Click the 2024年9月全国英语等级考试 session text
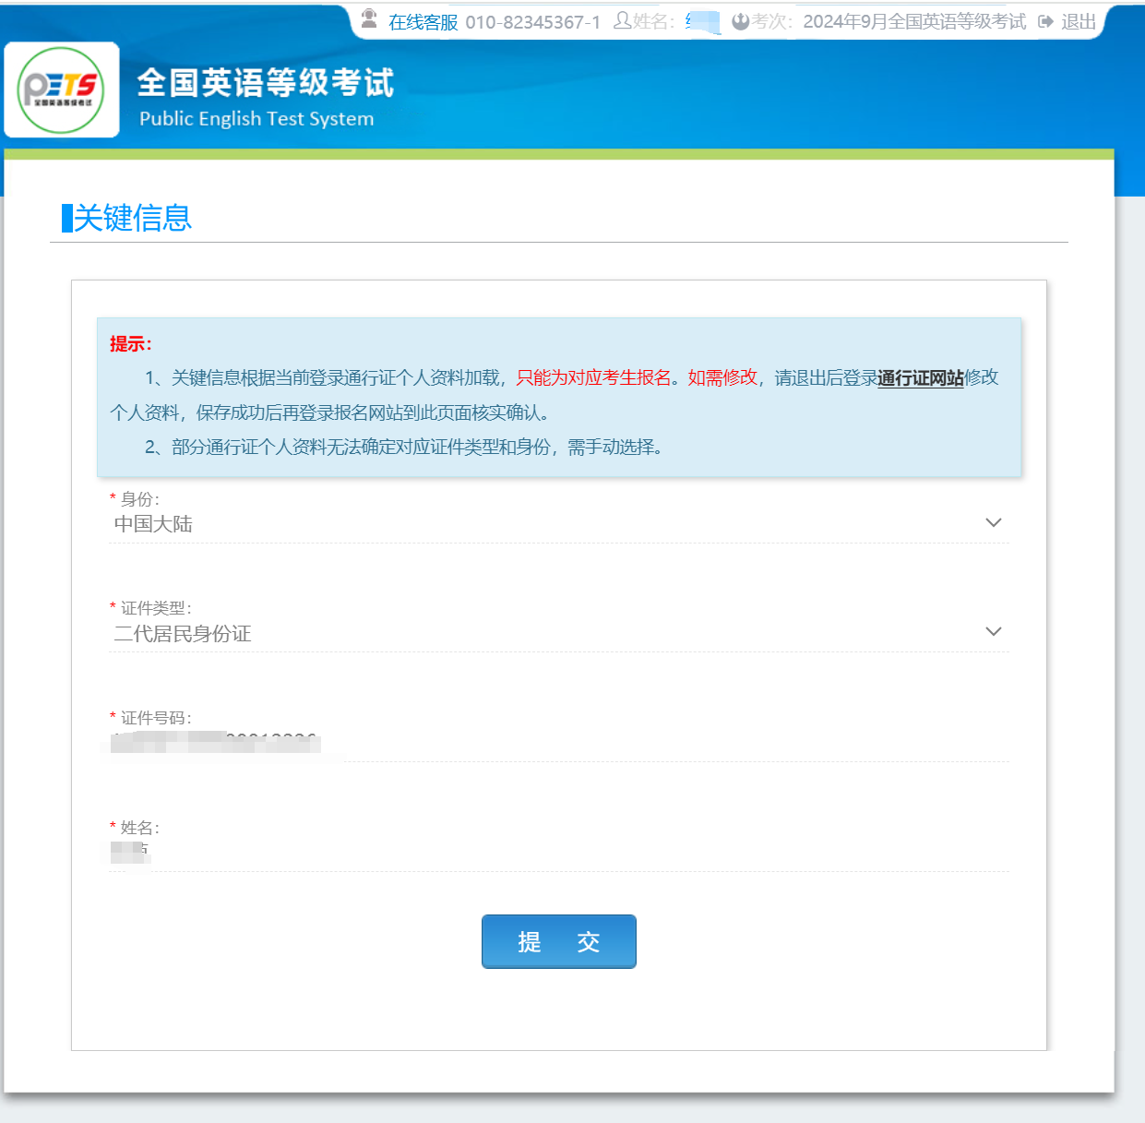The width and height of the screenshot is (1145, 1123). click(x=913, y=22)
